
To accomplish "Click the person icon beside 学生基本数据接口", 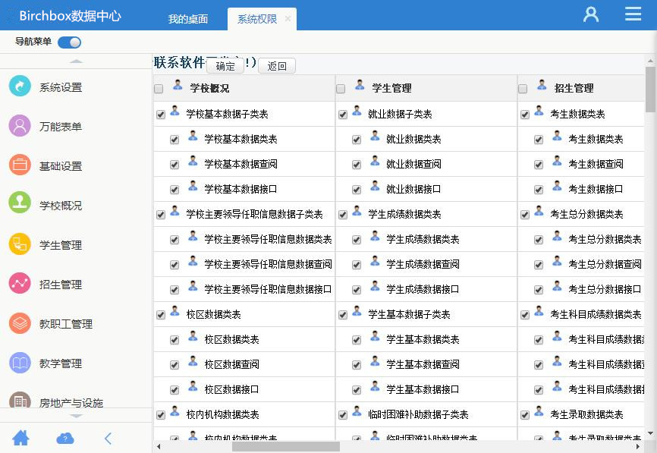I will 375,387.
